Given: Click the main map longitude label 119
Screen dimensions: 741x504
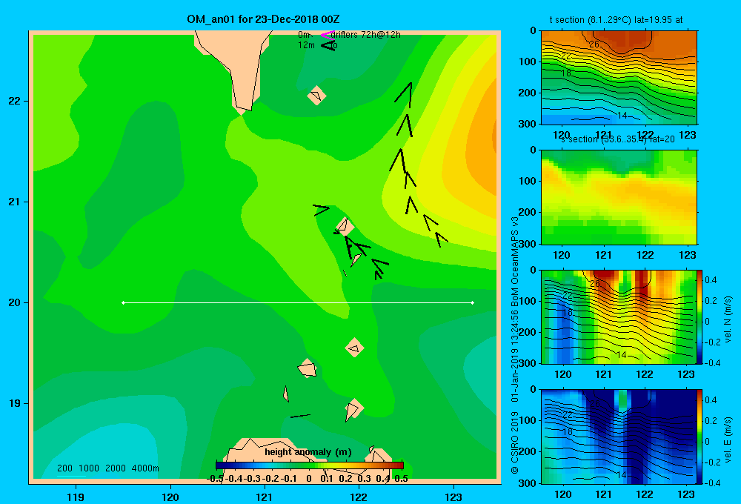Looking at the screenshot, I should click(x=76, y=497).
